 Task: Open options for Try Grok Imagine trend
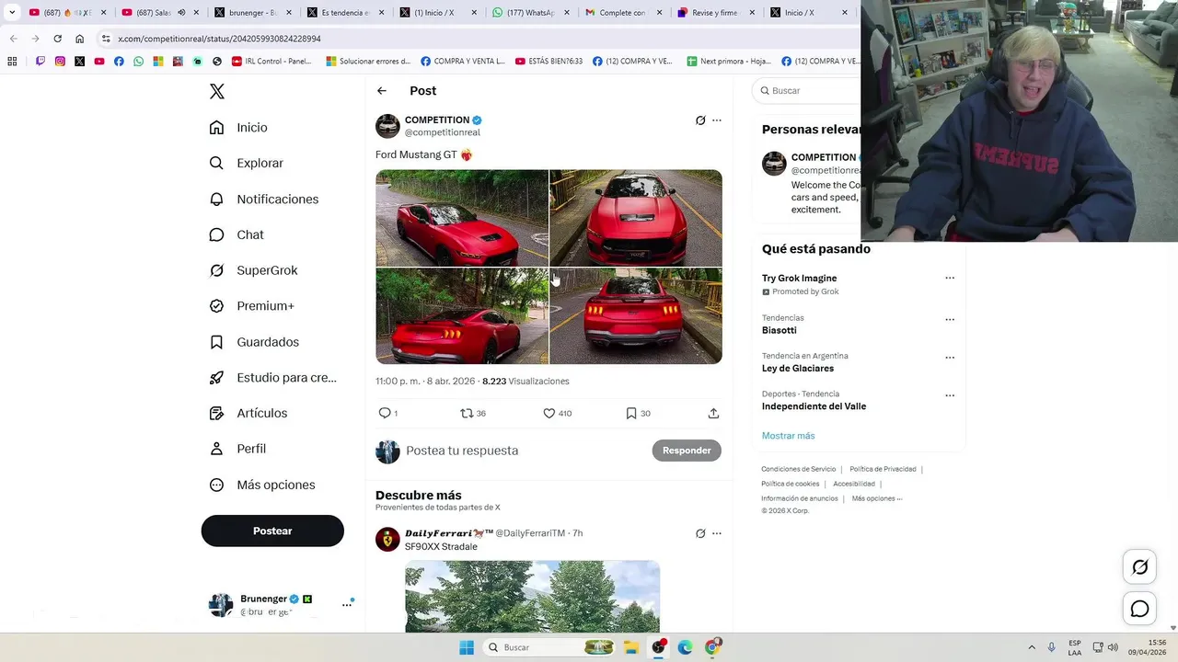pos(950,278)
